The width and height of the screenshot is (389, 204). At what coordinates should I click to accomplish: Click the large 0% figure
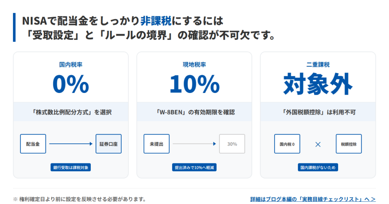coord(71,84)
